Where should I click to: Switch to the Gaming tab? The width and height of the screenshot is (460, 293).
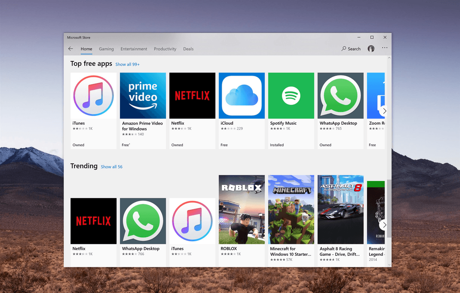(106, 49)
